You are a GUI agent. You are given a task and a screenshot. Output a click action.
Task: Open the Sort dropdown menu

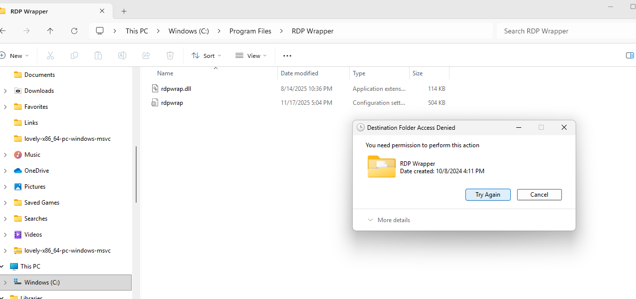[x=207, y=56]
